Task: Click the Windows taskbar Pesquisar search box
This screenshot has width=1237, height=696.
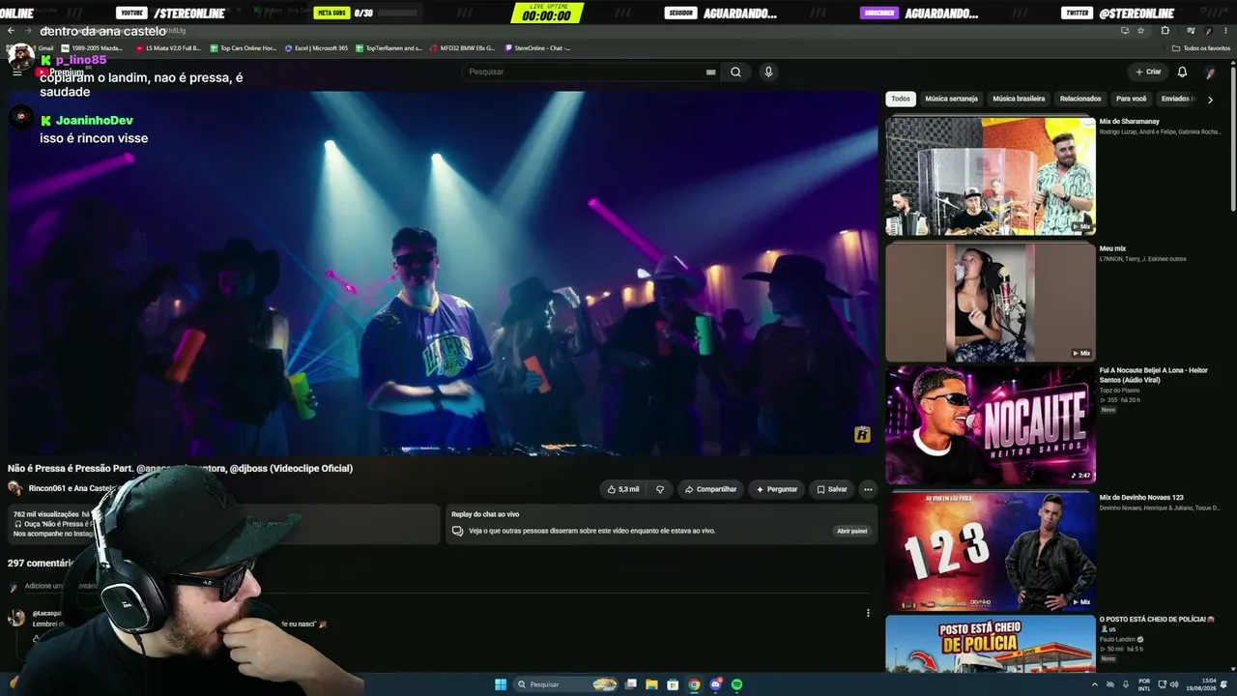Action: click(x=566, y=684)
